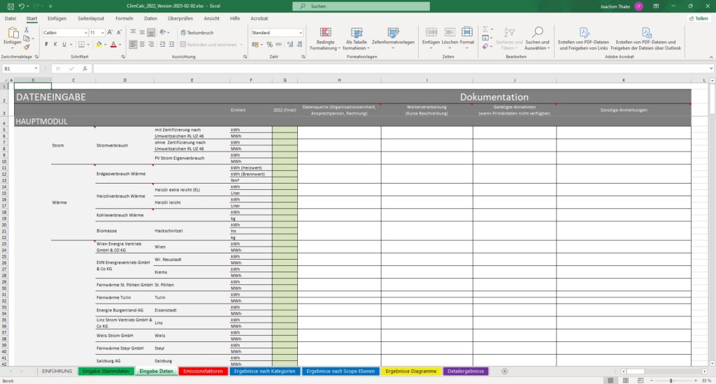
Task: Open Zellenformatvorlagen gallery
Action: (x=393, y=39)
